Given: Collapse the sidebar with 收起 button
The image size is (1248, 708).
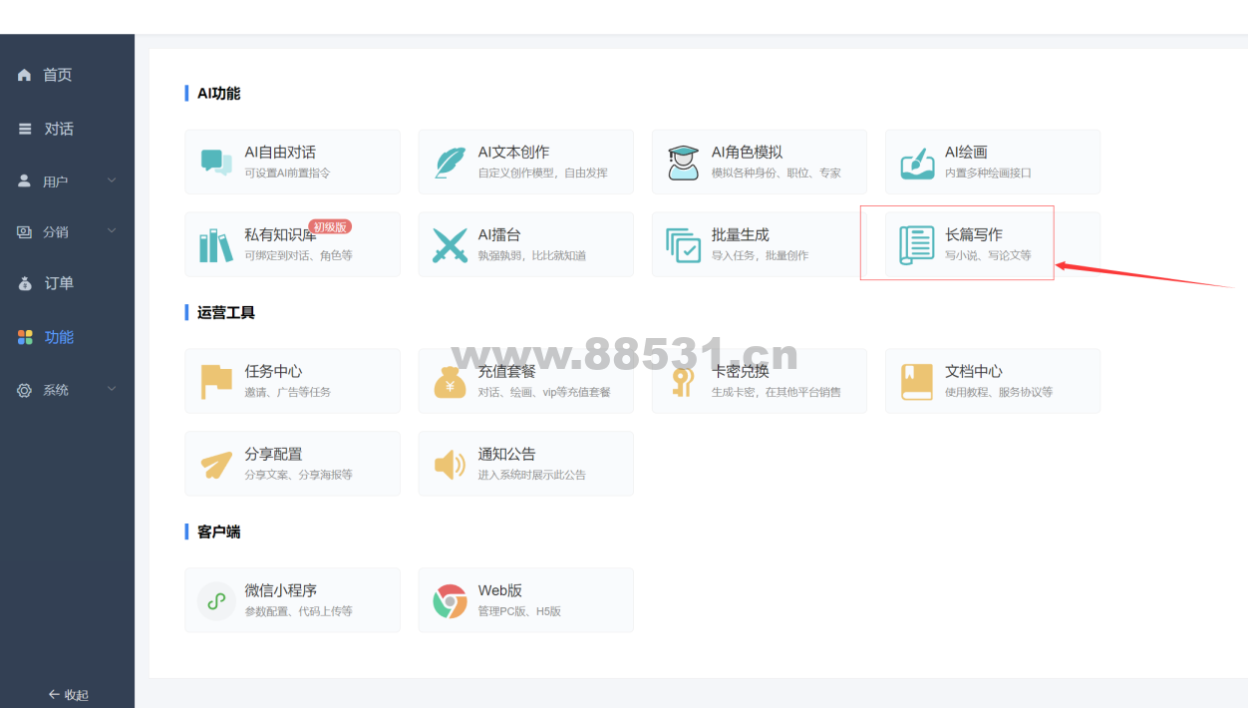Looking at the screenshot, I should (68, 695).
